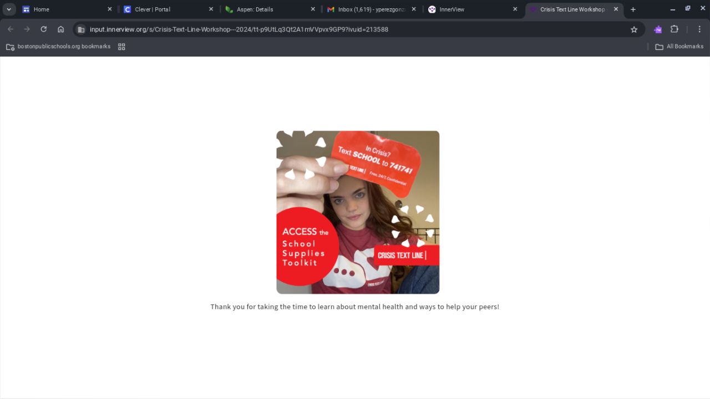Go to the browser home page
This screenshot has width=710, height=399.
pos(61,29)
